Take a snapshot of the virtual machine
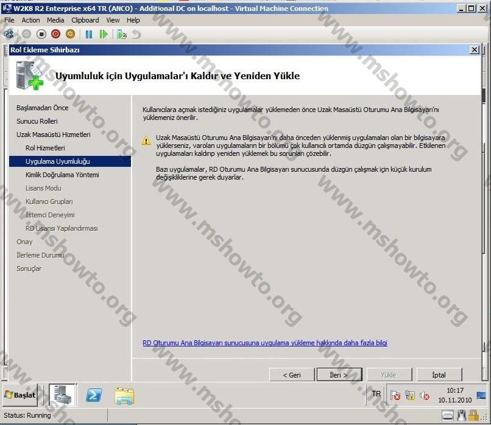Screen dimensions: 491x425 [x=121, y=34]
